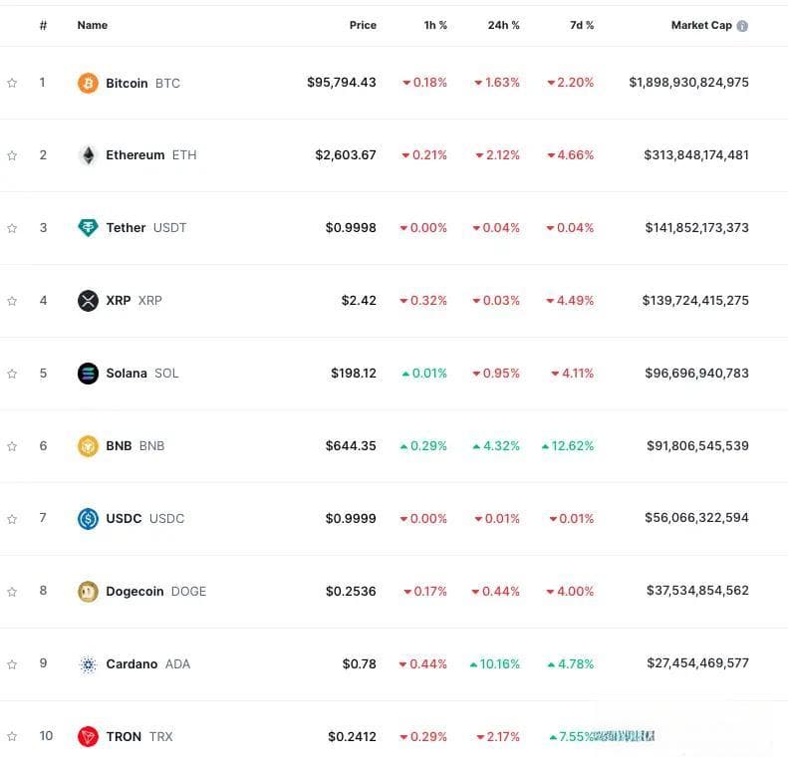The width and height of the screenshot is (788, 773).
Task: Click the Bitcoin logo icon
Action: pyautogui.click(x=88, y=83)
